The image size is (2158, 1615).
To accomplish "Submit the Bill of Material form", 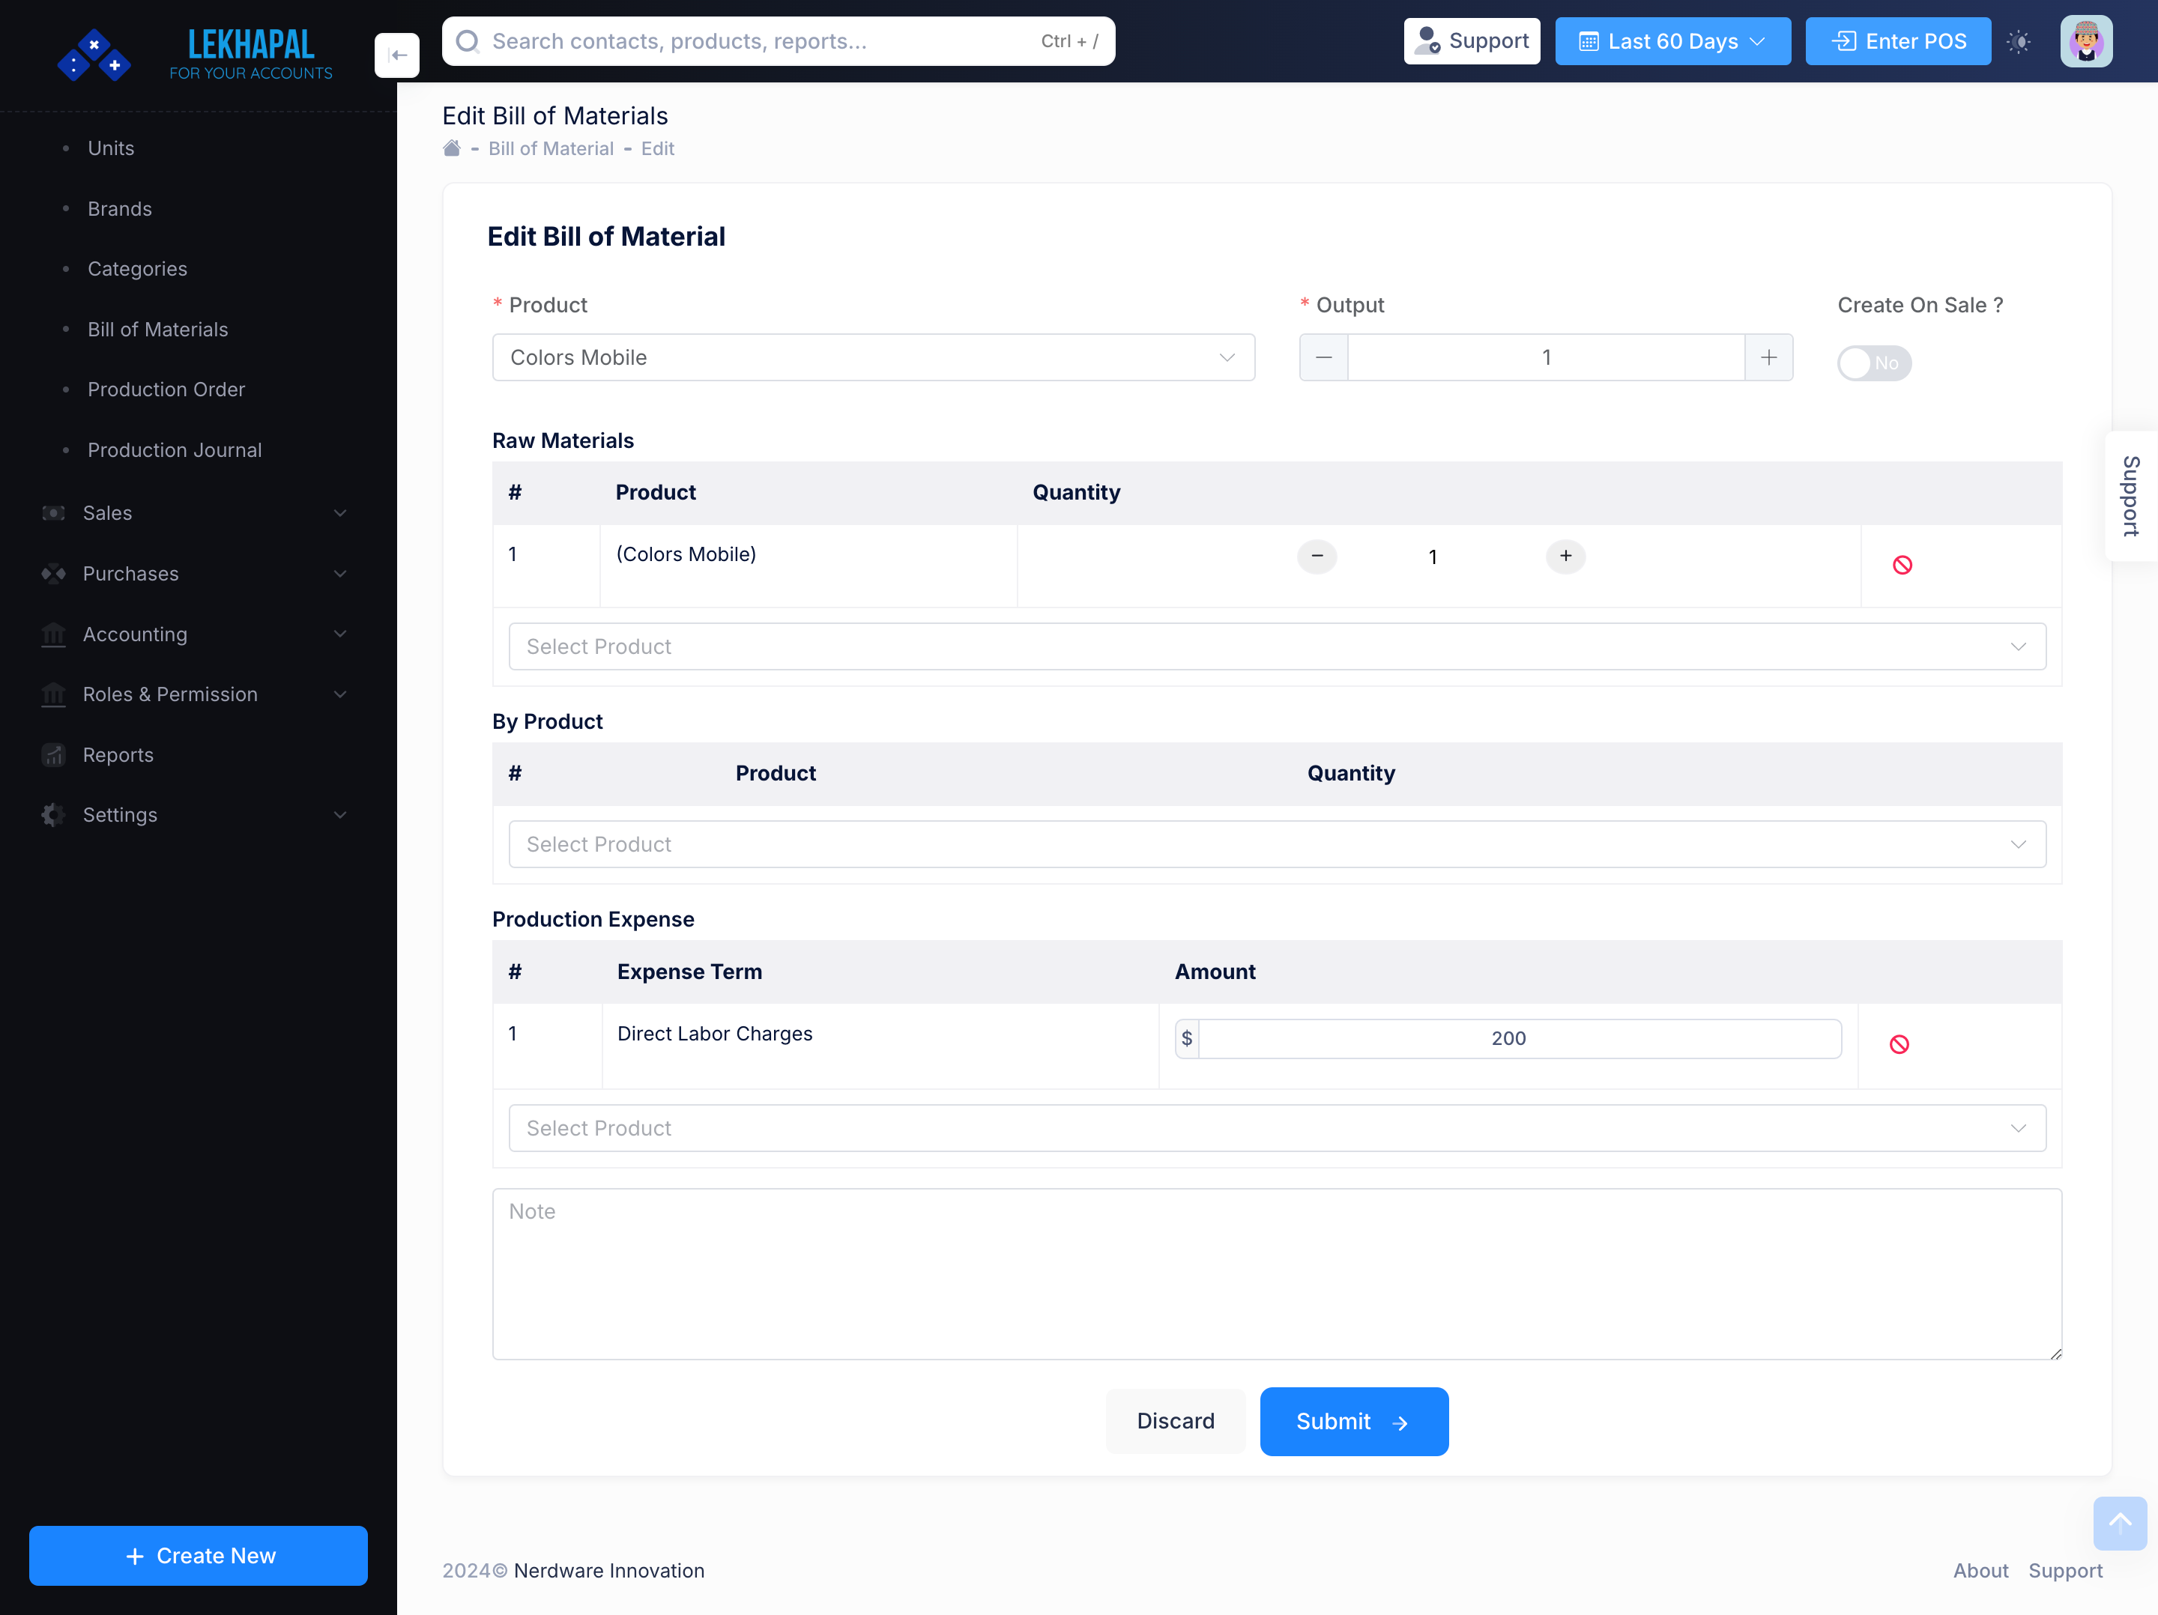I will 1353,1421.
